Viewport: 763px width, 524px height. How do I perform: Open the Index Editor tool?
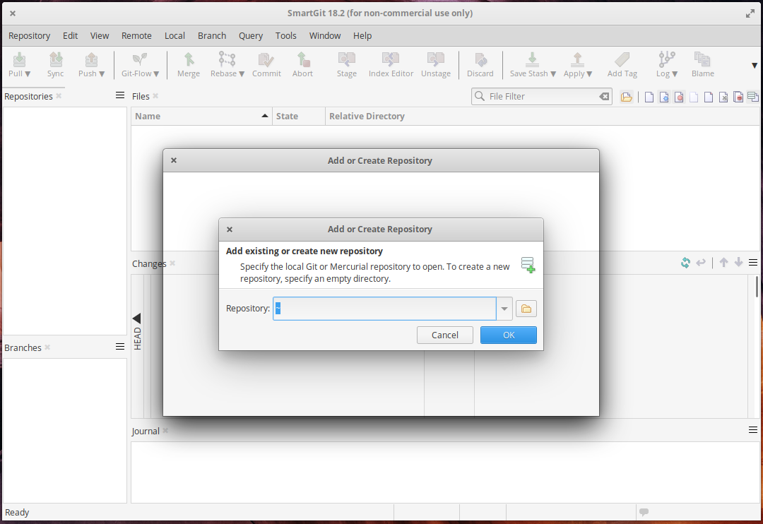[x=391, y=65]
